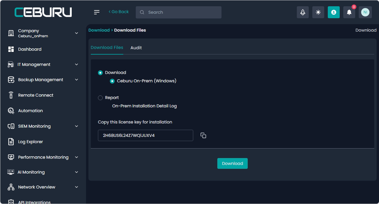Open Automation in the sidebar
The height and width of the screenshot is (204, 379).
(30, 111)
